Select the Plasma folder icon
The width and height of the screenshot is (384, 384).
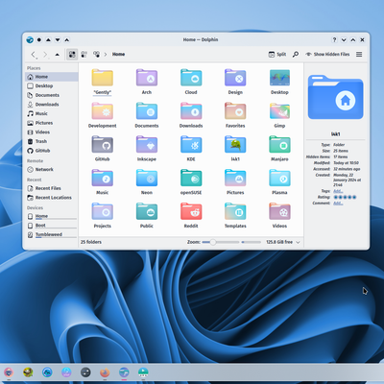click(279, 178)
